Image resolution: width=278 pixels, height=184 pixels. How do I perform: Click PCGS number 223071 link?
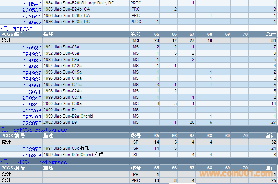(x=32, y=92)
